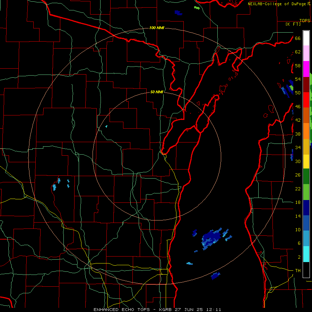Click the large navy echo cluster over the lake
Viewport: 312px width, 312px height.
coord(211,239)
